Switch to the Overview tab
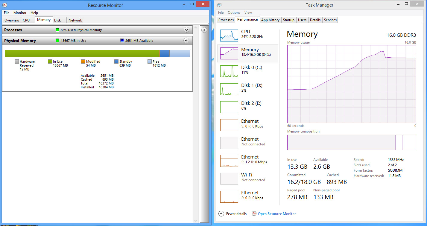The height and width of the screenshot is (226, 427). [12, 20]
